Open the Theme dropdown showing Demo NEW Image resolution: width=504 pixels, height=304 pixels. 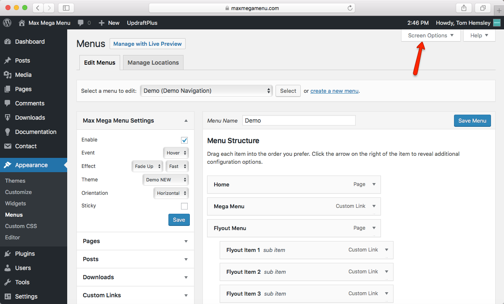coord(165,180)
